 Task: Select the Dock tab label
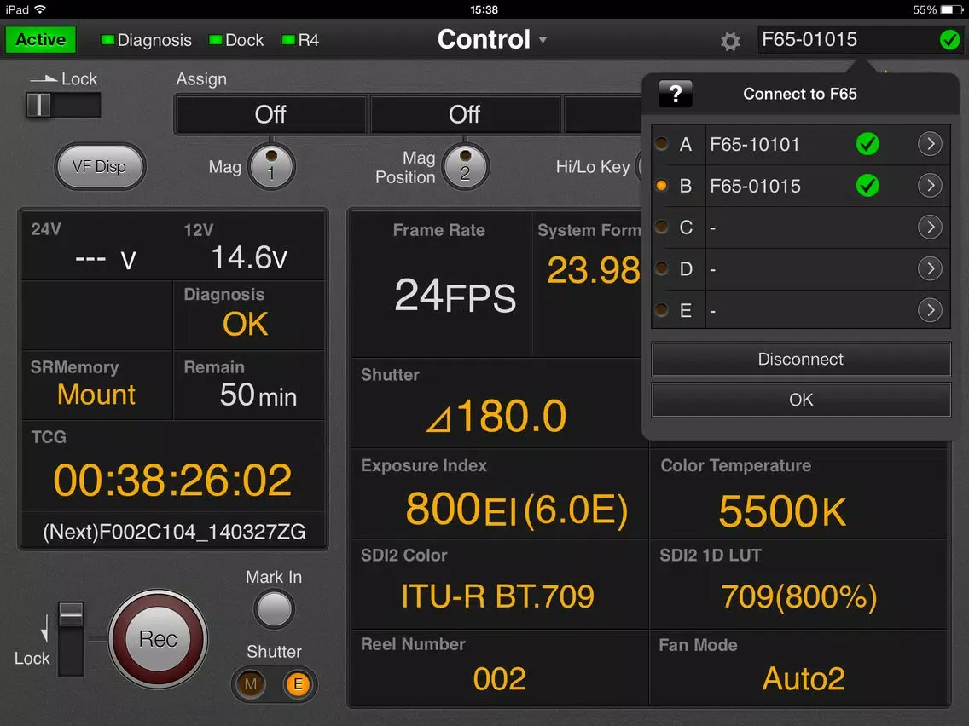point(244,40)
